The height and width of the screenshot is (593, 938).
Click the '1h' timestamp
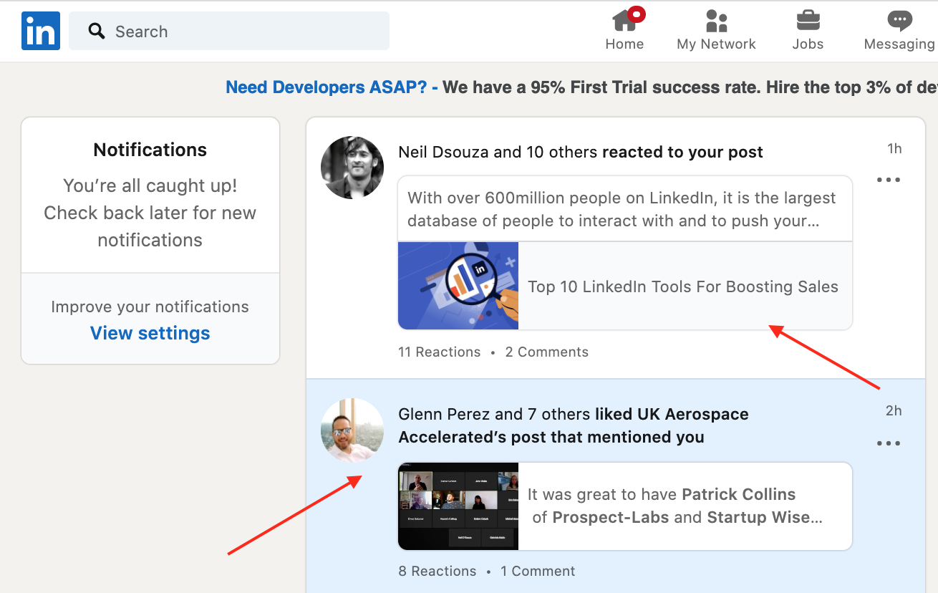[894, 148]
